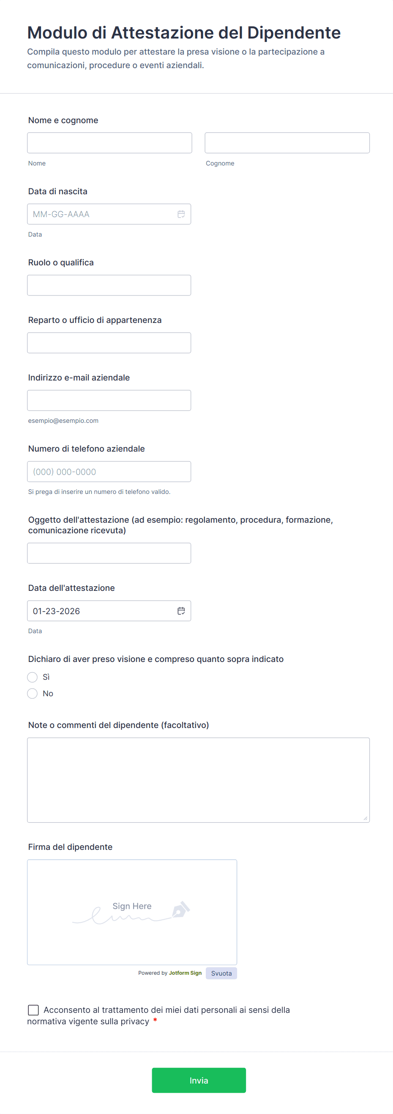Click the Ruolo o qualifica field

point(109,285)
